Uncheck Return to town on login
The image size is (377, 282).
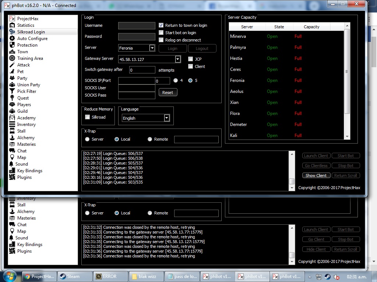[x=161, y=25]
